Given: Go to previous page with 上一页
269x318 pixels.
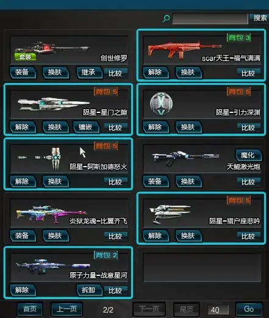Looking at the screenshot, I should click(x=66, y=309).
